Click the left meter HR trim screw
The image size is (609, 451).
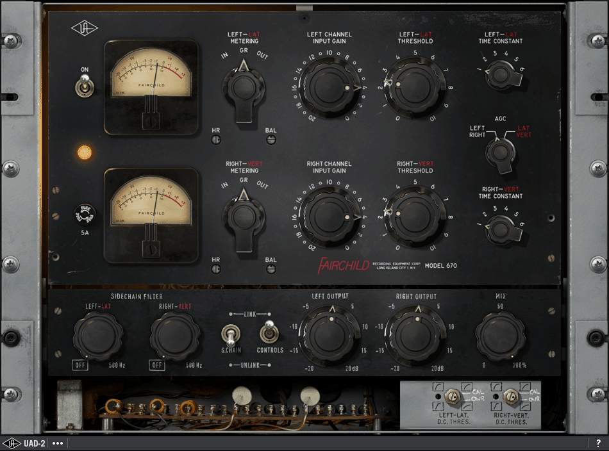(x=216, y=140)
